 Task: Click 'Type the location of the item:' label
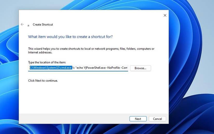point(47,62)
